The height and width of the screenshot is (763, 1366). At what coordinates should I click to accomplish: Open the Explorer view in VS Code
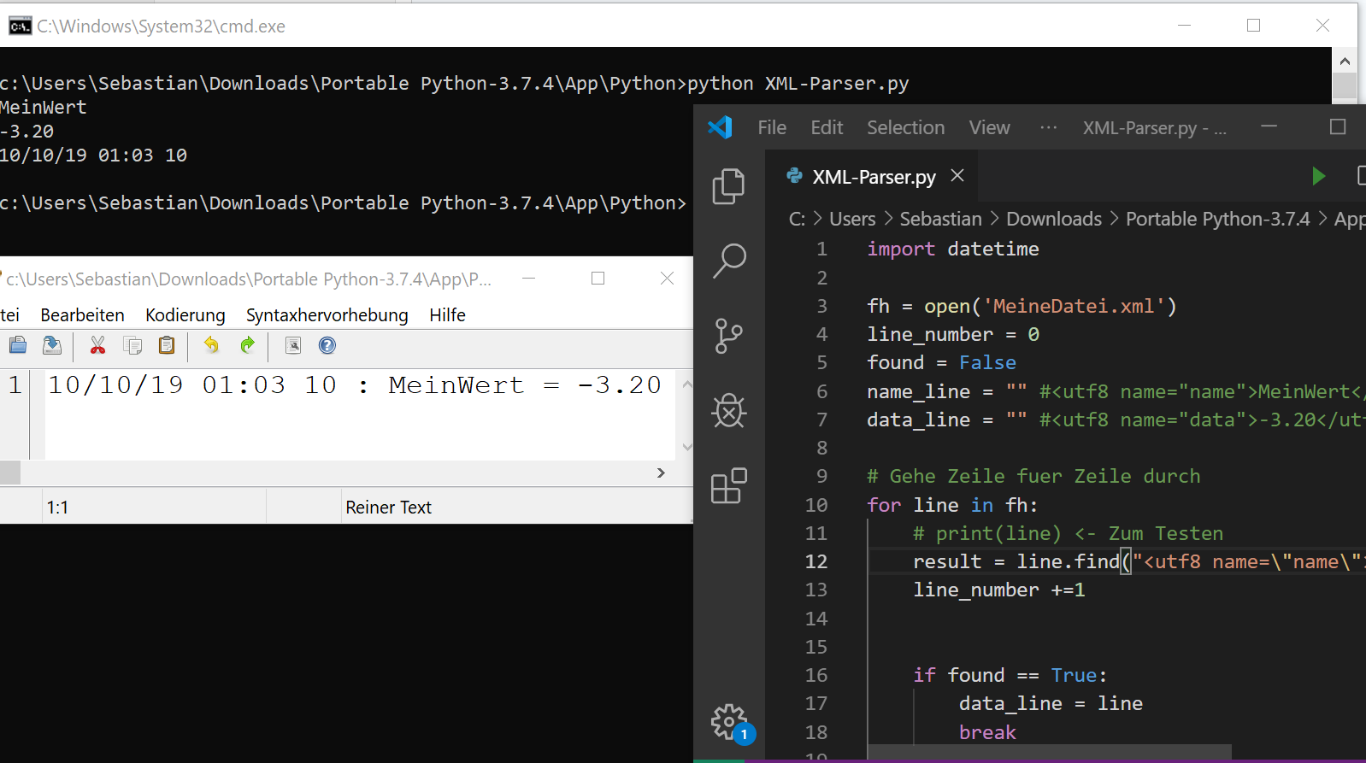point(728,186)
